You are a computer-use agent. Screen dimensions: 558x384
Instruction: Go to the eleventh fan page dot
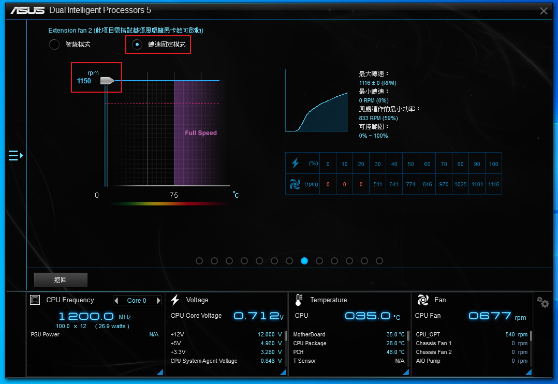coord(349,261)
